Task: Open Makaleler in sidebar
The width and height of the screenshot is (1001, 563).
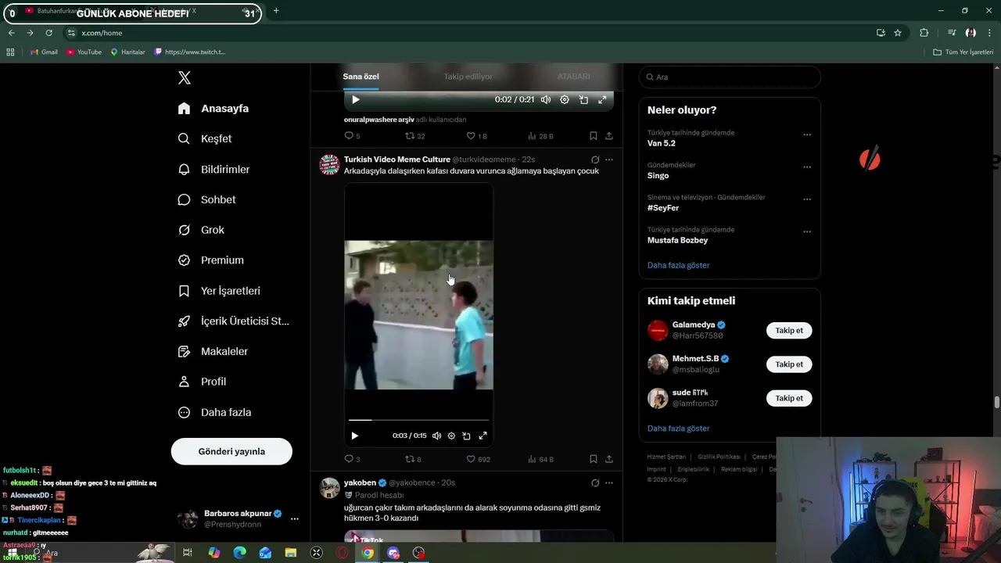Action: pyautogui.click(x=213, y=352)
